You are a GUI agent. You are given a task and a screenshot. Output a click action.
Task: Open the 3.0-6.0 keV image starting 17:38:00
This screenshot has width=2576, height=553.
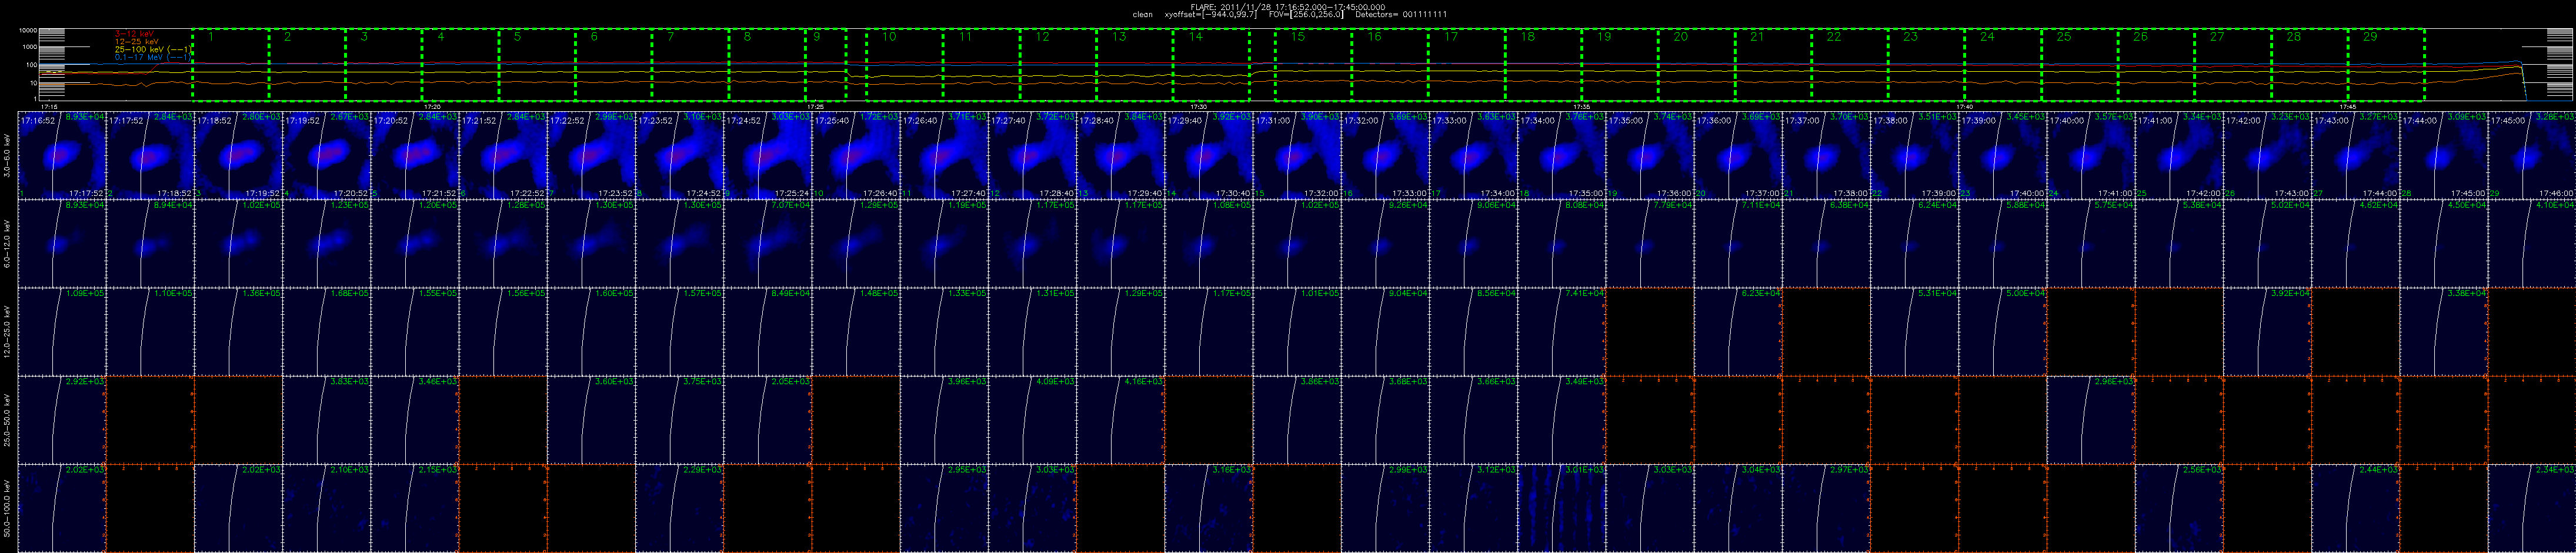(x=1915, y=155)
